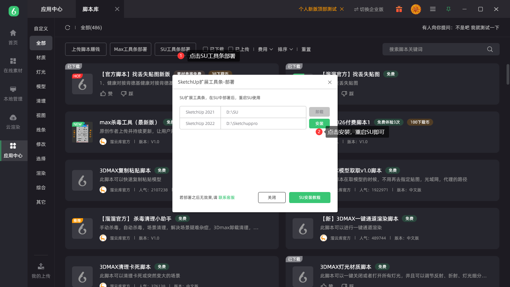Image resolution: width=510 pixels, height=287 pixels.
Task: Click the 3DMAX灯光材质脚本 thumbnail icon
Action: (x=303, y=277)
